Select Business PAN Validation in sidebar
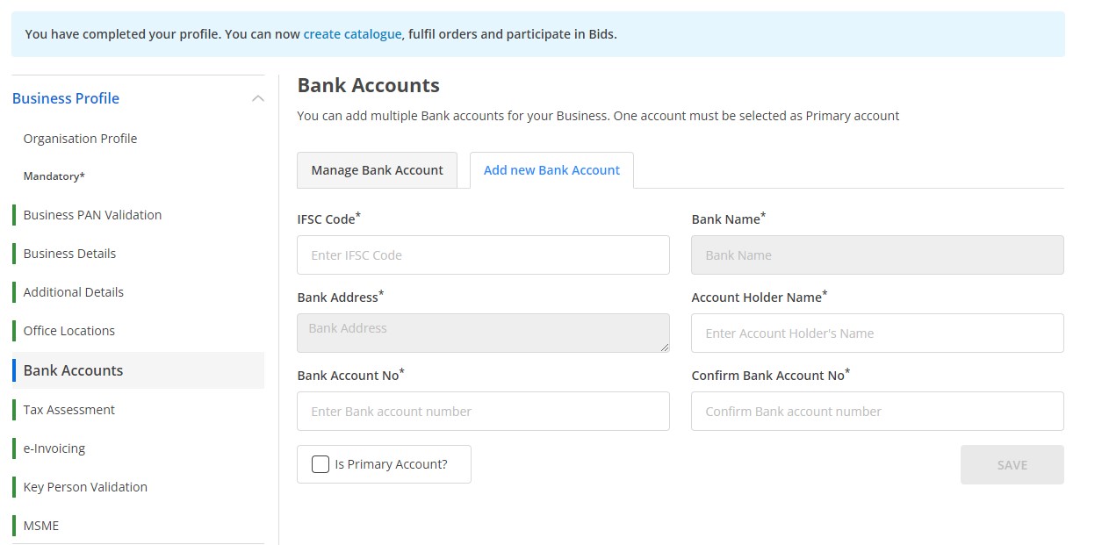This screenshot has width=1102, height=545. click(93, 214)
